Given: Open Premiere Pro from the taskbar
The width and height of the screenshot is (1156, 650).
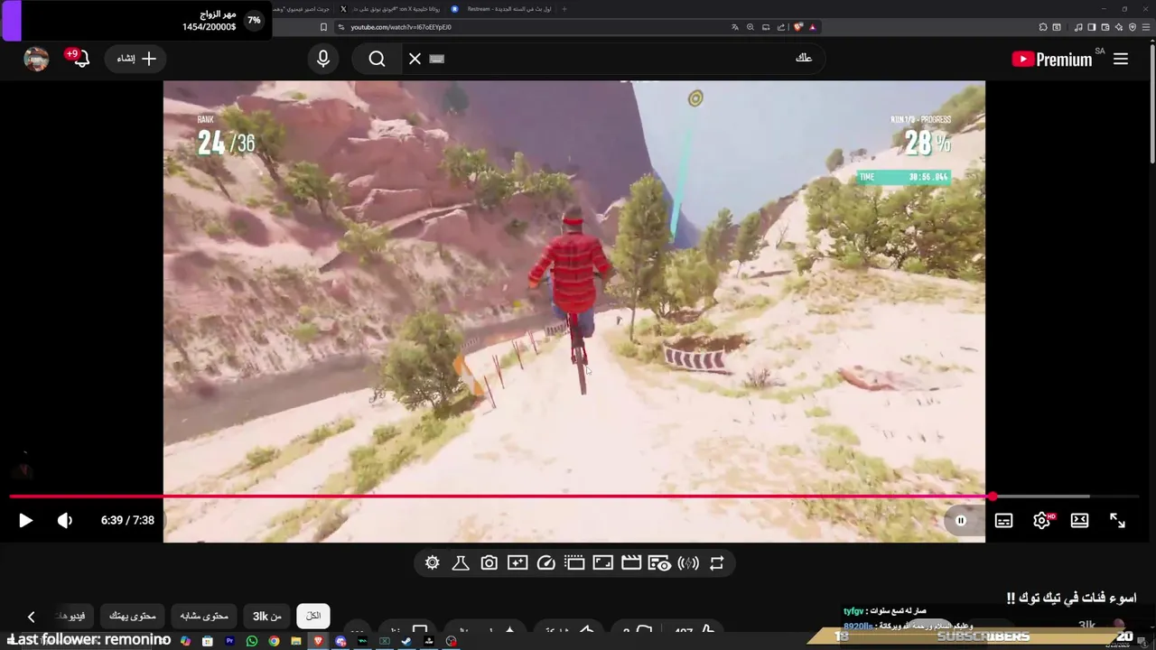Looking at the screenshot, I should [x=229, y=641].
